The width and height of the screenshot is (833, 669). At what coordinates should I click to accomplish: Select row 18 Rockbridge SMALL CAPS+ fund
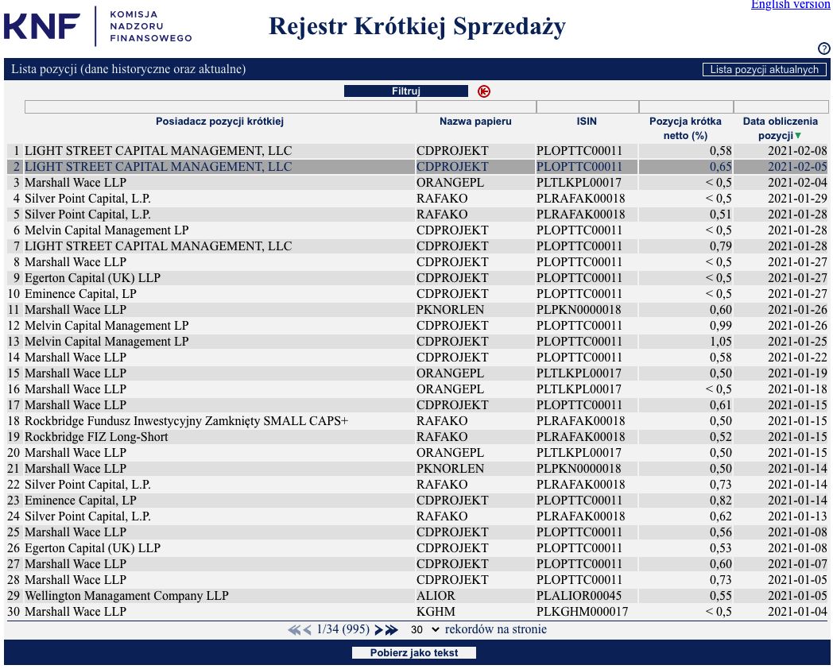pyautogui.click(x=417, y=421)
